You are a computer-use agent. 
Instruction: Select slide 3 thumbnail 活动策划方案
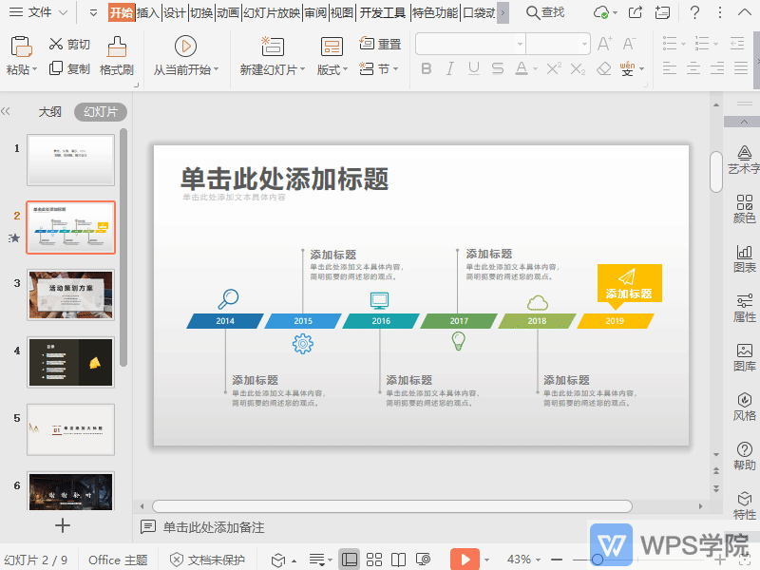(71, 294)
